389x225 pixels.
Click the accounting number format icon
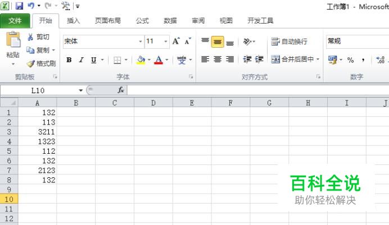332,59
